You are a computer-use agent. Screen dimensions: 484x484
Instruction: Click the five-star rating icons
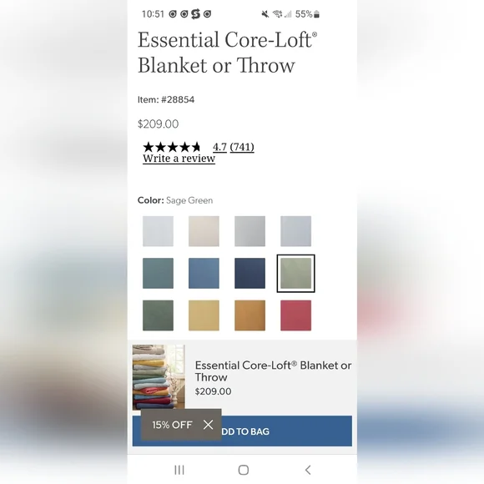click(x=172, y=147)
